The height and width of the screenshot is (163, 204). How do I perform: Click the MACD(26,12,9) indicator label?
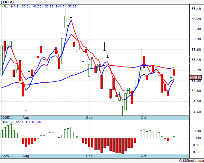[12, 122]
